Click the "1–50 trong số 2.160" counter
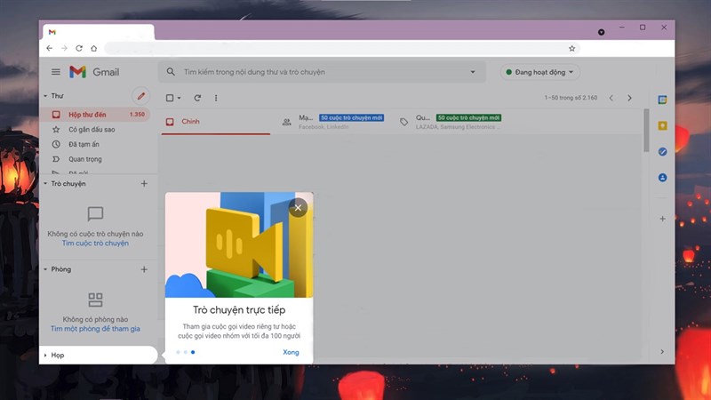 (571, 98)
